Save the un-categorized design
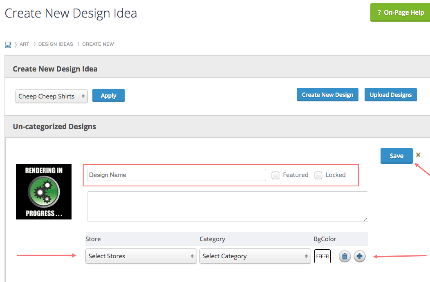This screenshot has height=282, width=430. pyautogui.click(x=396, y=156)
